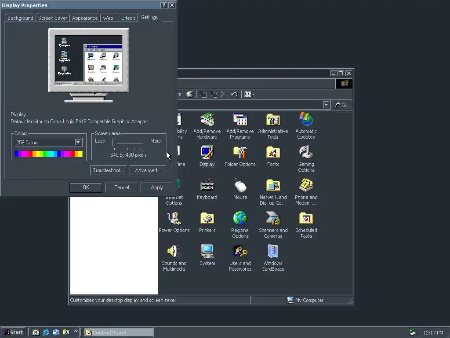Open Add/Remove Programs applet

tap(240, 126)
